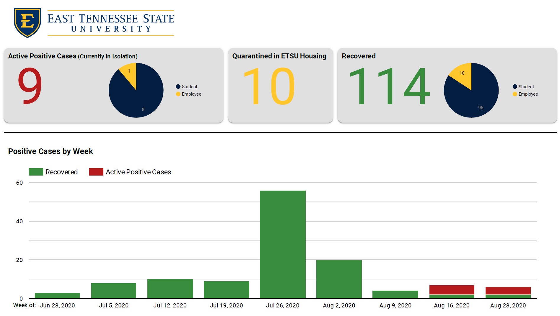Click the green recovered total 114
560x316 pixels.
(x=389, y=86)
